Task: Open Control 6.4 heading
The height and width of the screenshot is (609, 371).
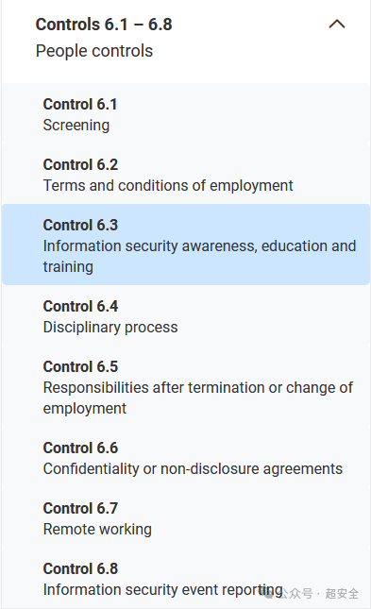Action: [x=80, y=307]
